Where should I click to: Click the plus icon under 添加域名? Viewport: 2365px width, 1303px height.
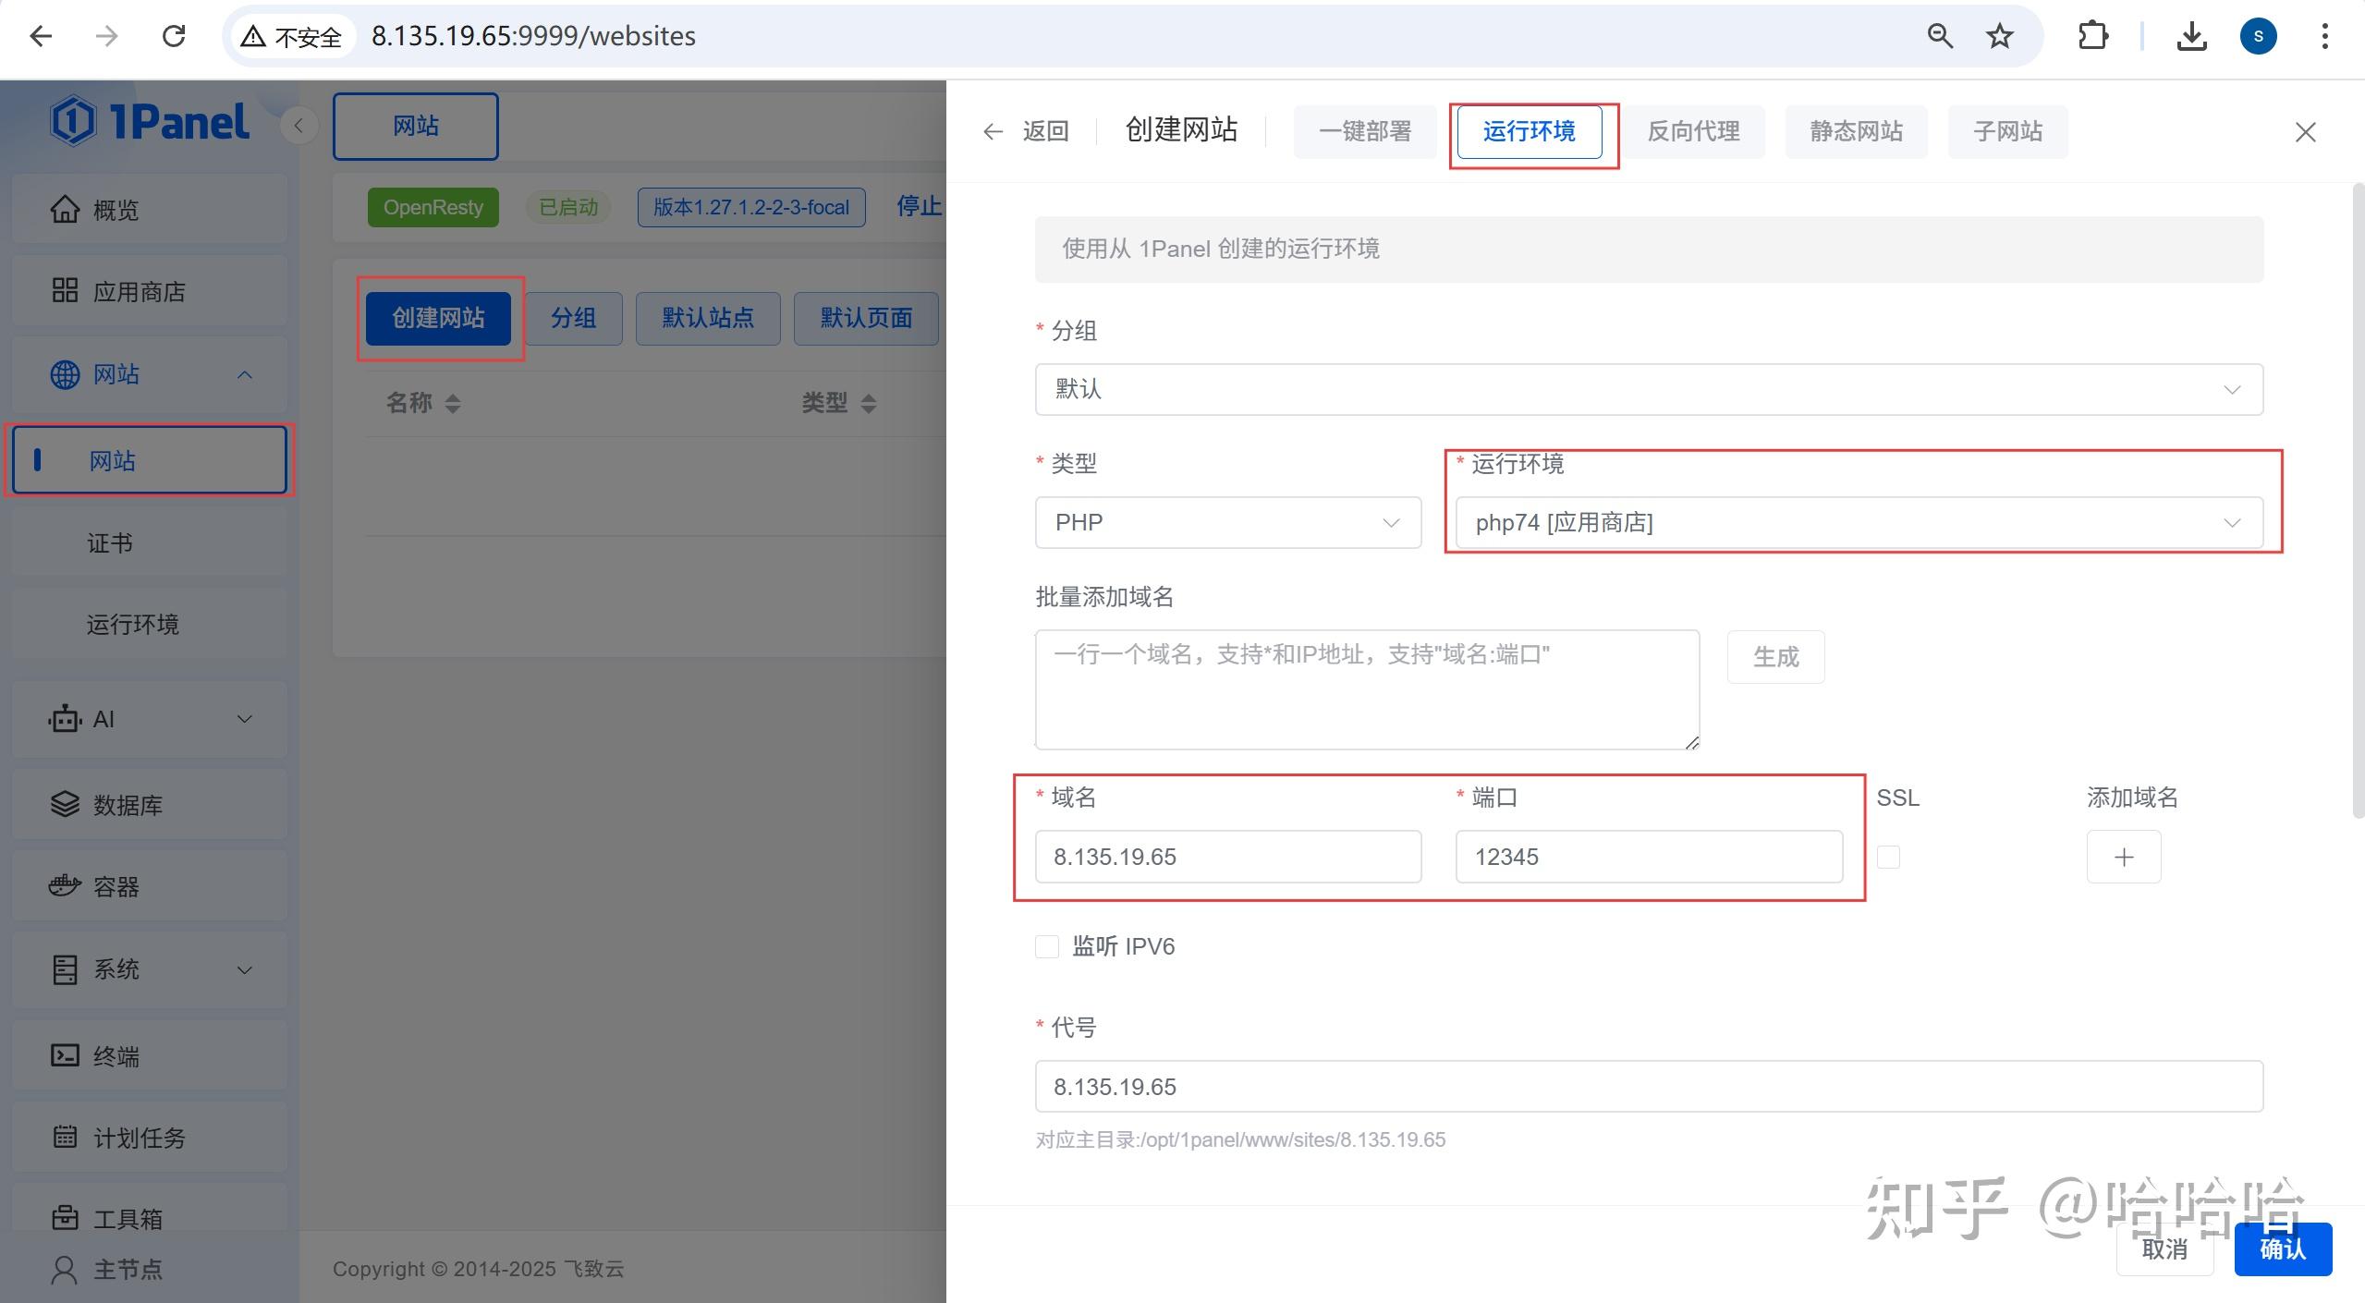2123,857
